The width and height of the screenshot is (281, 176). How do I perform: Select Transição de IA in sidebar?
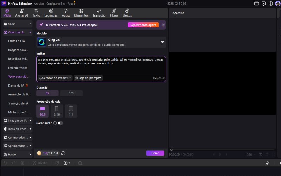pyautogui.click(x=18, y=103)
